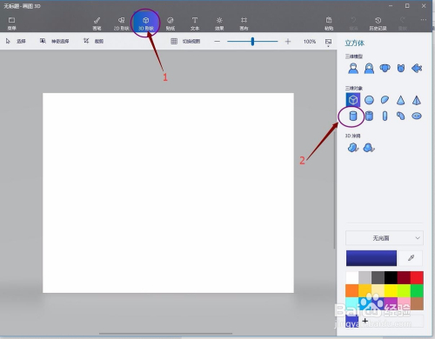
Task: Choose the dark gray color swatch
Action: (378, 278)
